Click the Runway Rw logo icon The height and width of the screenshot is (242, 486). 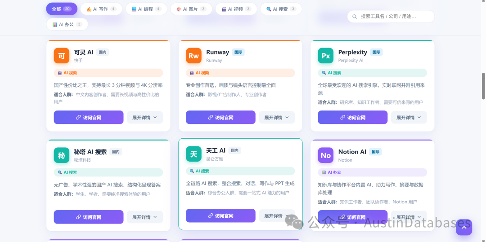[193, 56]
